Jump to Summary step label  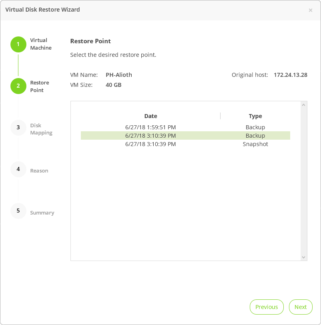click(42, 213)
